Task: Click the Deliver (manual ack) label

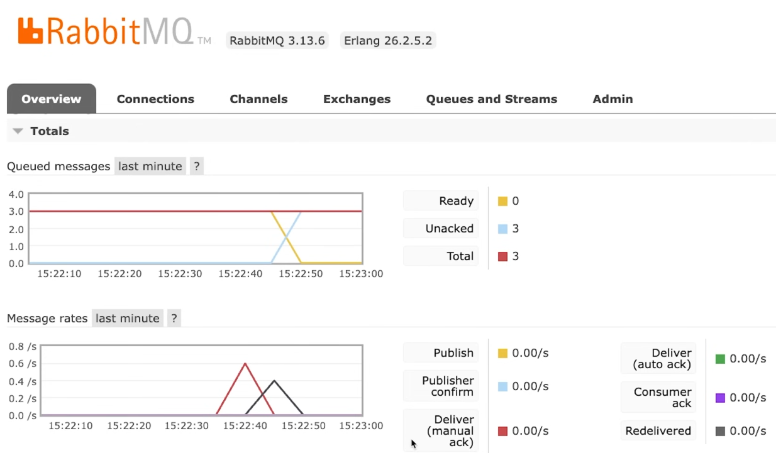Action: 441,430
